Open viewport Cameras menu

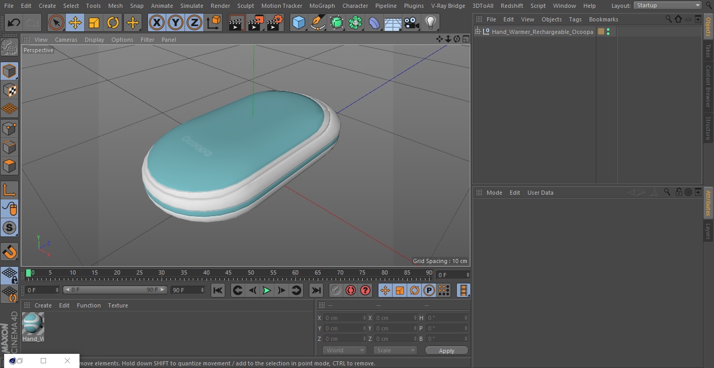[66, 40]
